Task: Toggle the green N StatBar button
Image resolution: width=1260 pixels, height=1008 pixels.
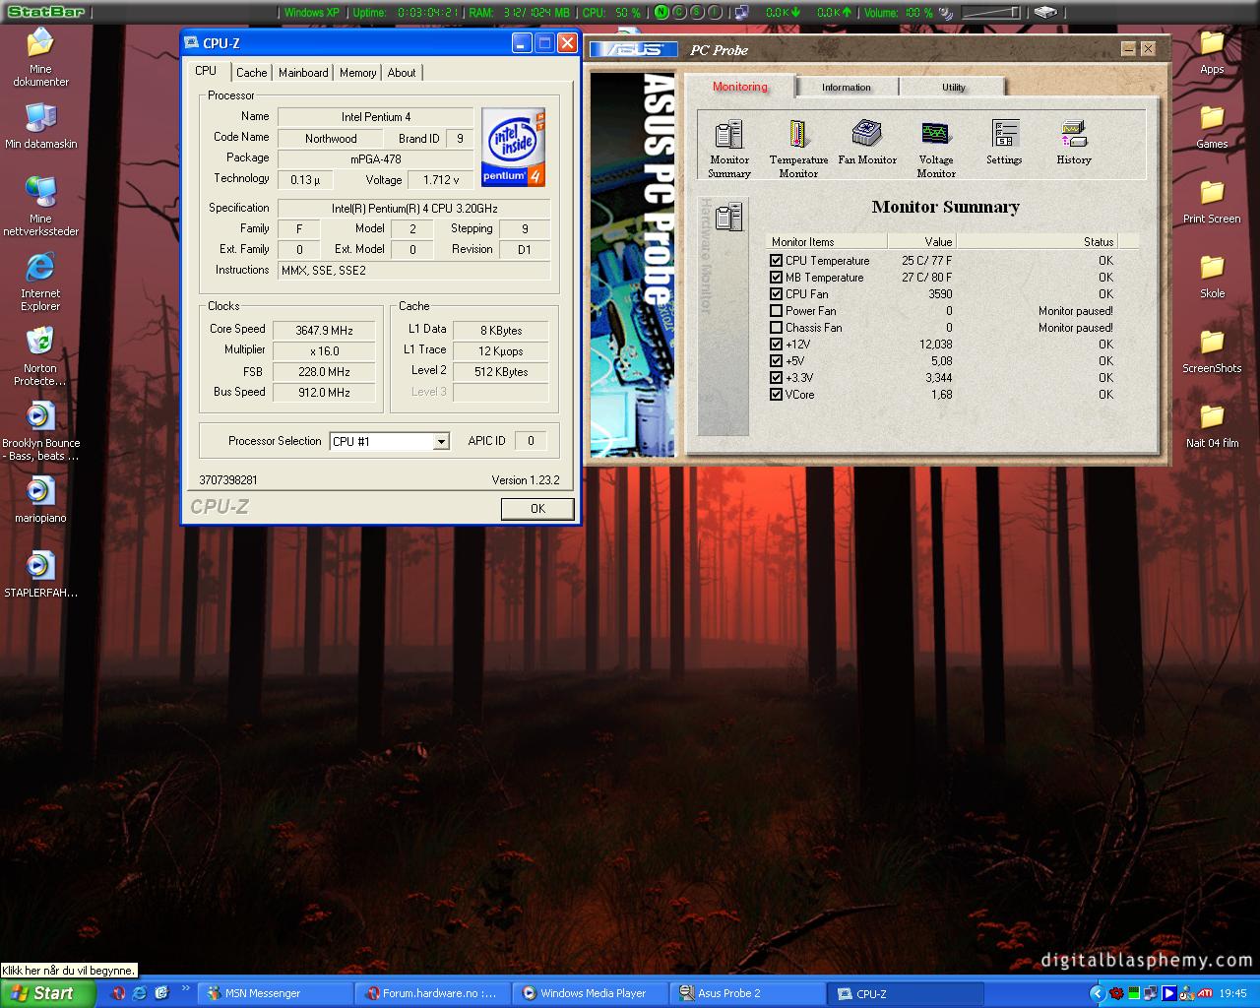Action: pyautogui.click(x=661, y=13)
